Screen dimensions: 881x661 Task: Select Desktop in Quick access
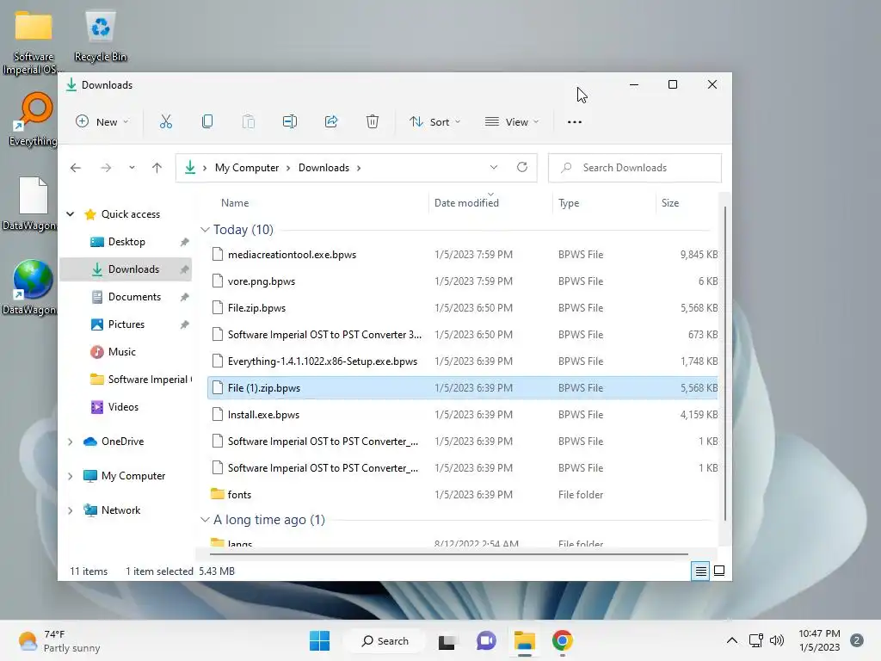tap(126, 242)
